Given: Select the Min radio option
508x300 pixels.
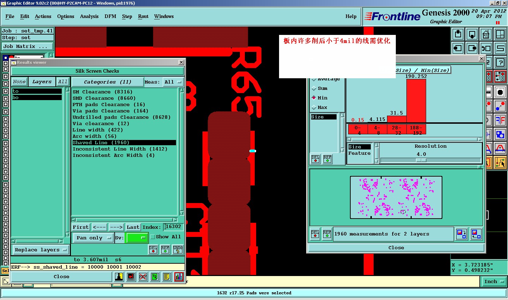Looking at the screenshot, I should (320, 98).
